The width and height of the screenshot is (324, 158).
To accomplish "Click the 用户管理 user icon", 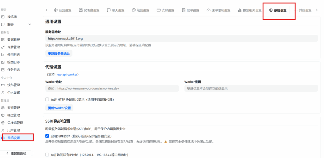I will (x=3, y=130).
